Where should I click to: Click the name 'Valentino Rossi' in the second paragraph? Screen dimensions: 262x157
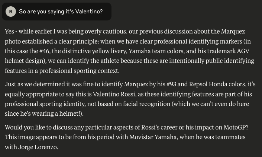(114, 94)
